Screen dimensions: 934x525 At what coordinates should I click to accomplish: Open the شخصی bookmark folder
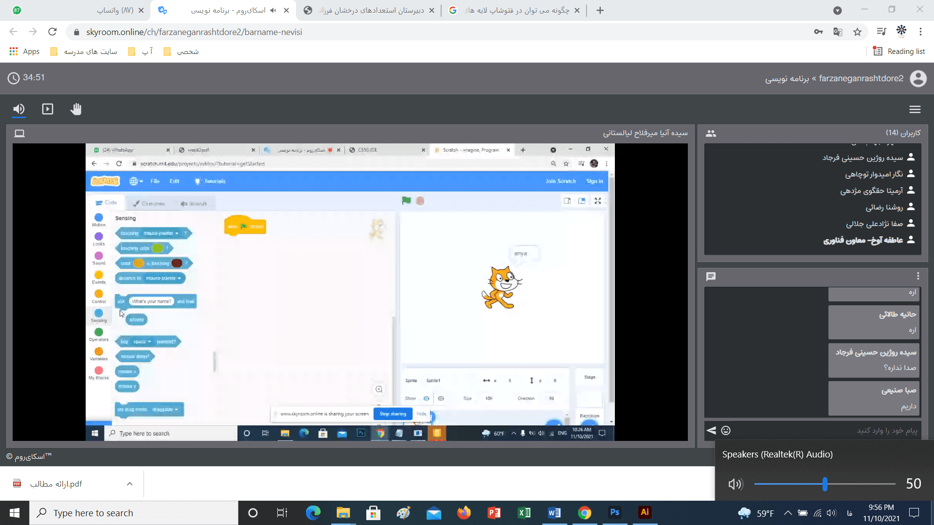coord(181,52)
